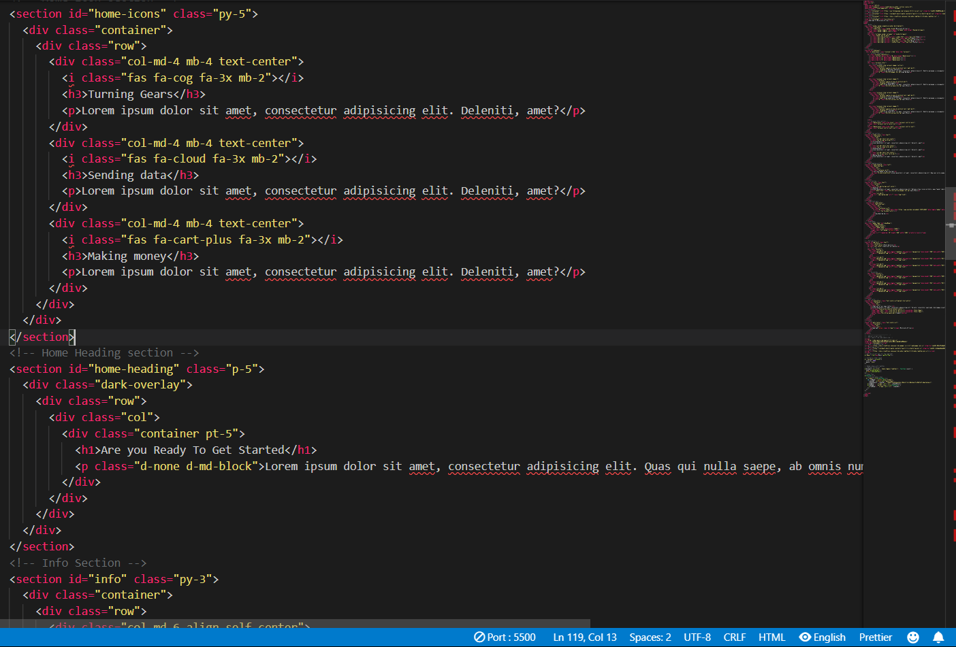Open the smiley feedback icon
956x647 pixels.
coord(913,637)
